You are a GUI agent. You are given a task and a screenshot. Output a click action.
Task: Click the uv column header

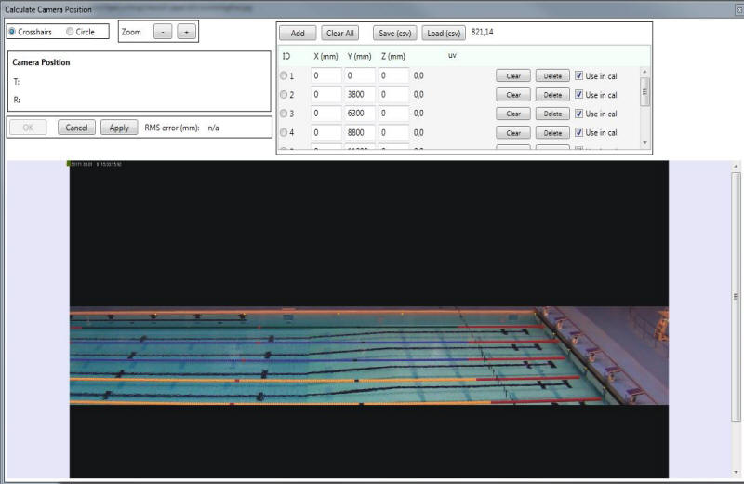pos(452,55)
